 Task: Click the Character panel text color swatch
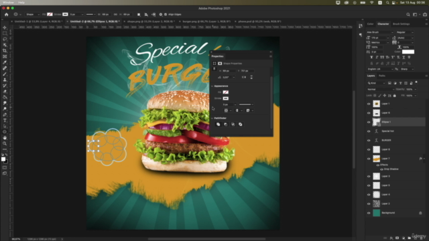pyautogui.click(x=408, y=52)
